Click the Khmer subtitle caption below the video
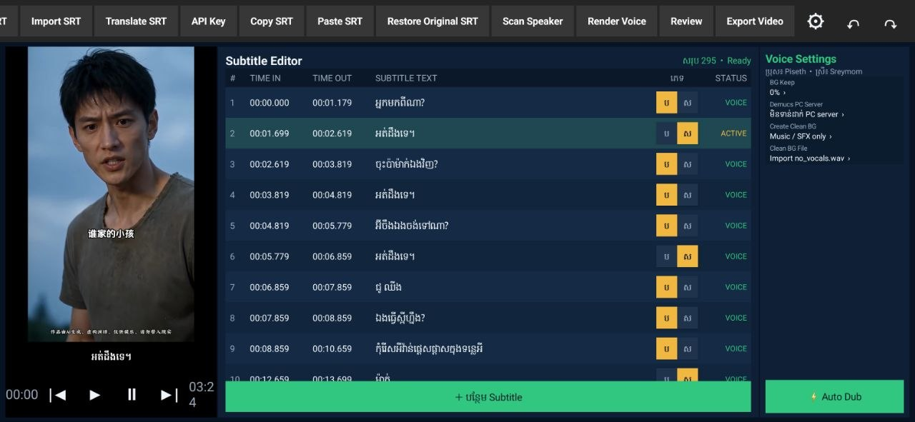This screenshot has width=915, height=422. (x=111, y=356)
